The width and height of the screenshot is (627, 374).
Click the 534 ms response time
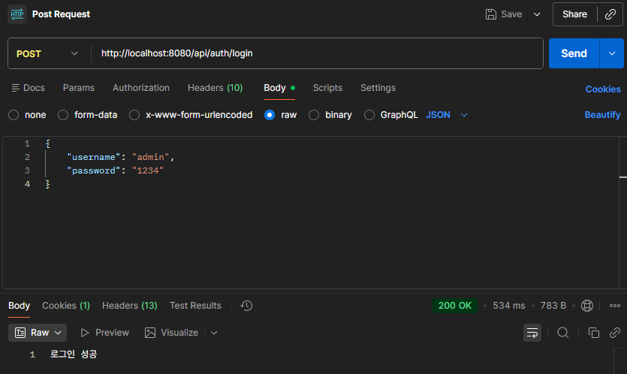508,306
